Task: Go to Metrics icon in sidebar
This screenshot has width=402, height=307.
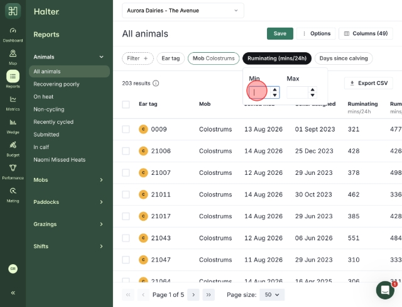Action: pos(13,99)
